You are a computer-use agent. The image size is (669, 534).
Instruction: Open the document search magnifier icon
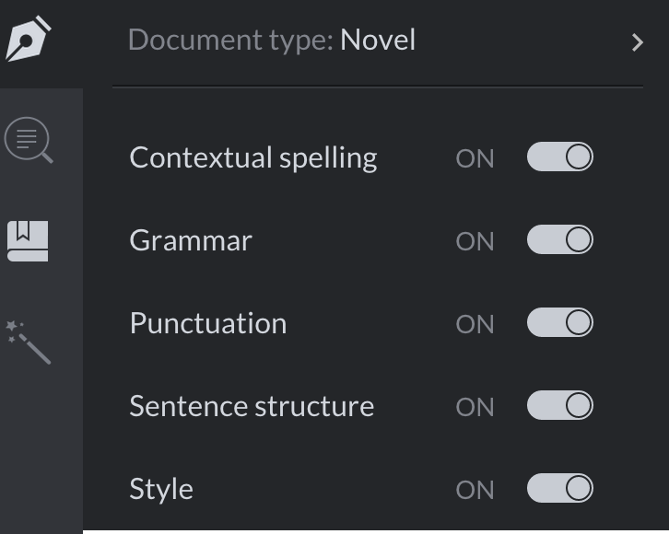[x=29, y=141]
